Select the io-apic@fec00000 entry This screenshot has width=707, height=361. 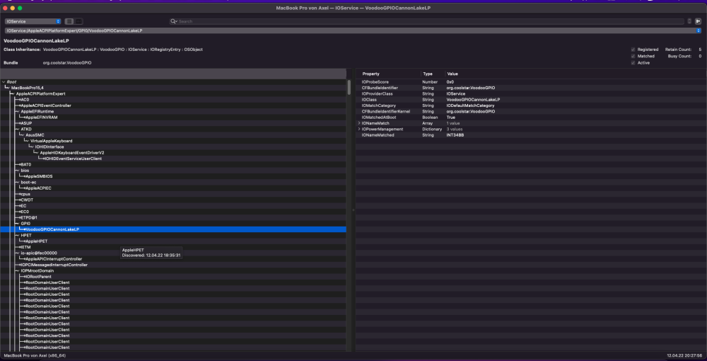tap(39, 253)
